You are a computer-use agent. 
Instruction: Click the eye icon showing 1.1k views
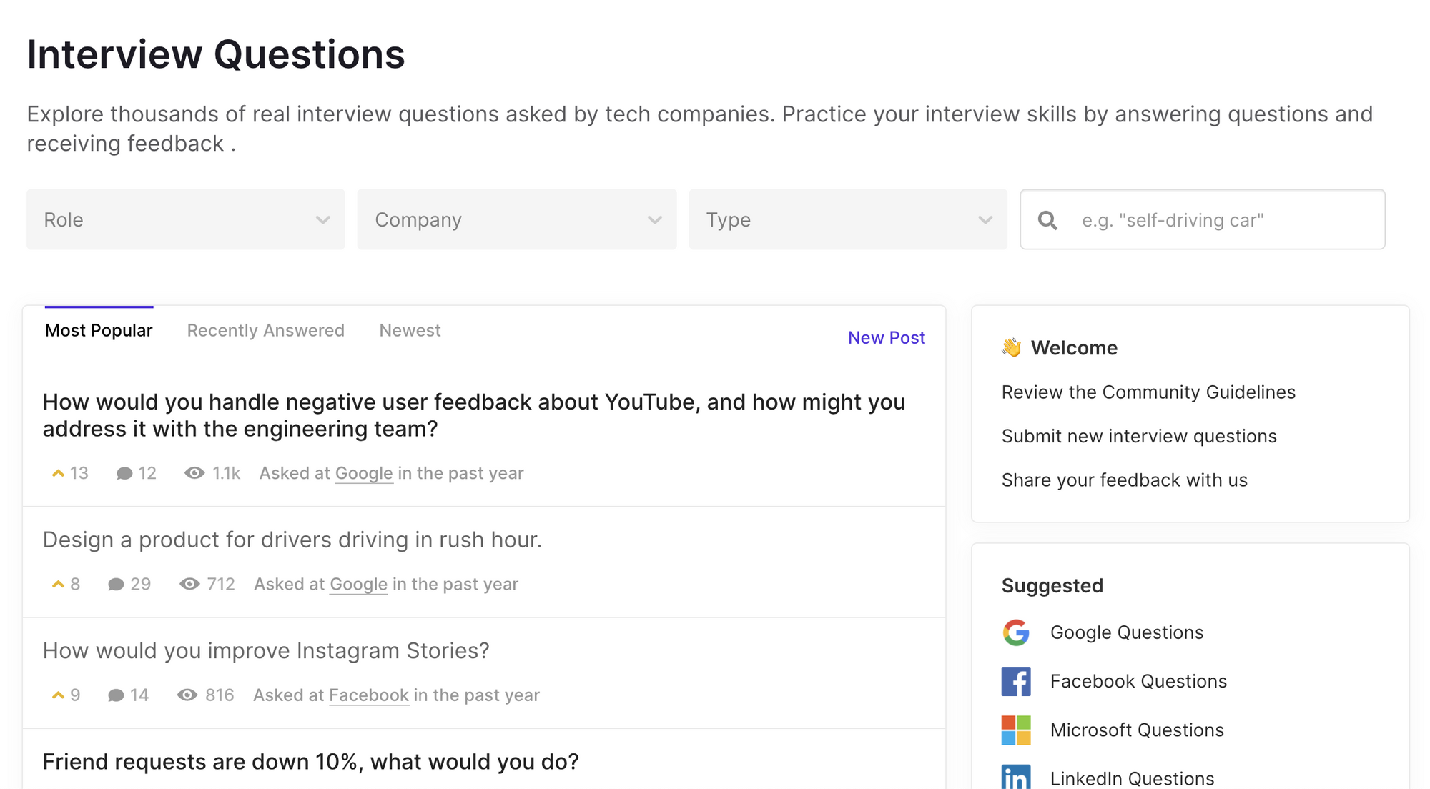click(194, 473)
